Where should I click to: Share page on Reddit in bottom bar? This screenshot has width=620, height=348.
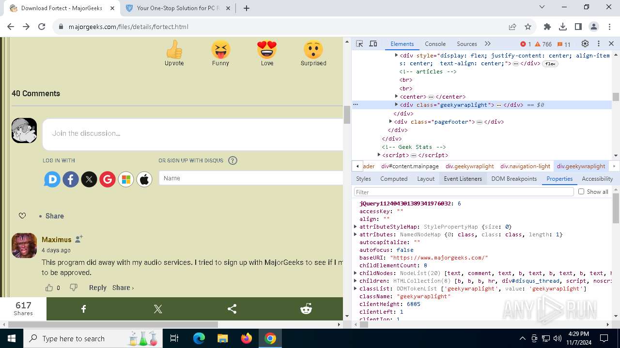[x=306, y=309]
